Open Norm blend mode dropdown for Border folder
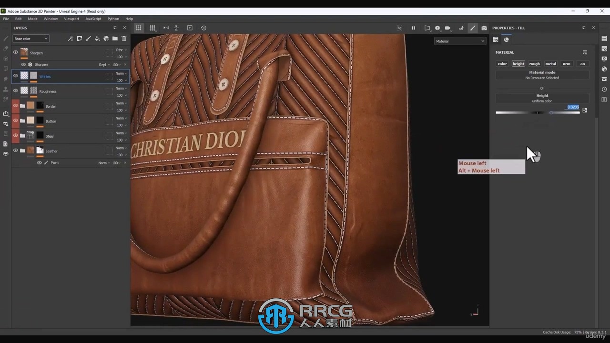The width and height of the screenshot is (610, 343). pyautogui.click(x=122, y=103)
